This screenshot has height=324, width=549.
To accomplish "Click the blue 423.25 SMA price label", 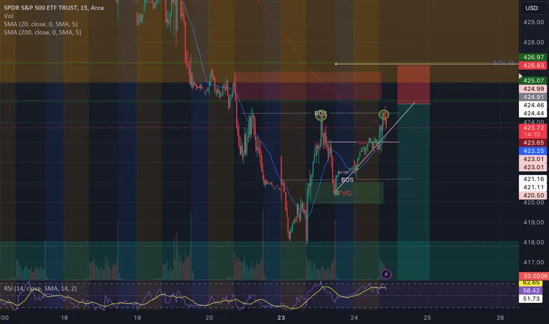I will coord(533,151).
